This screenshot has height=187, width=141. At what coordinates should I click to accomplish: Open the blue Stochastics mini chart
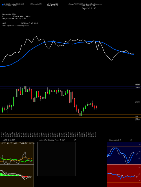point(124,153)
